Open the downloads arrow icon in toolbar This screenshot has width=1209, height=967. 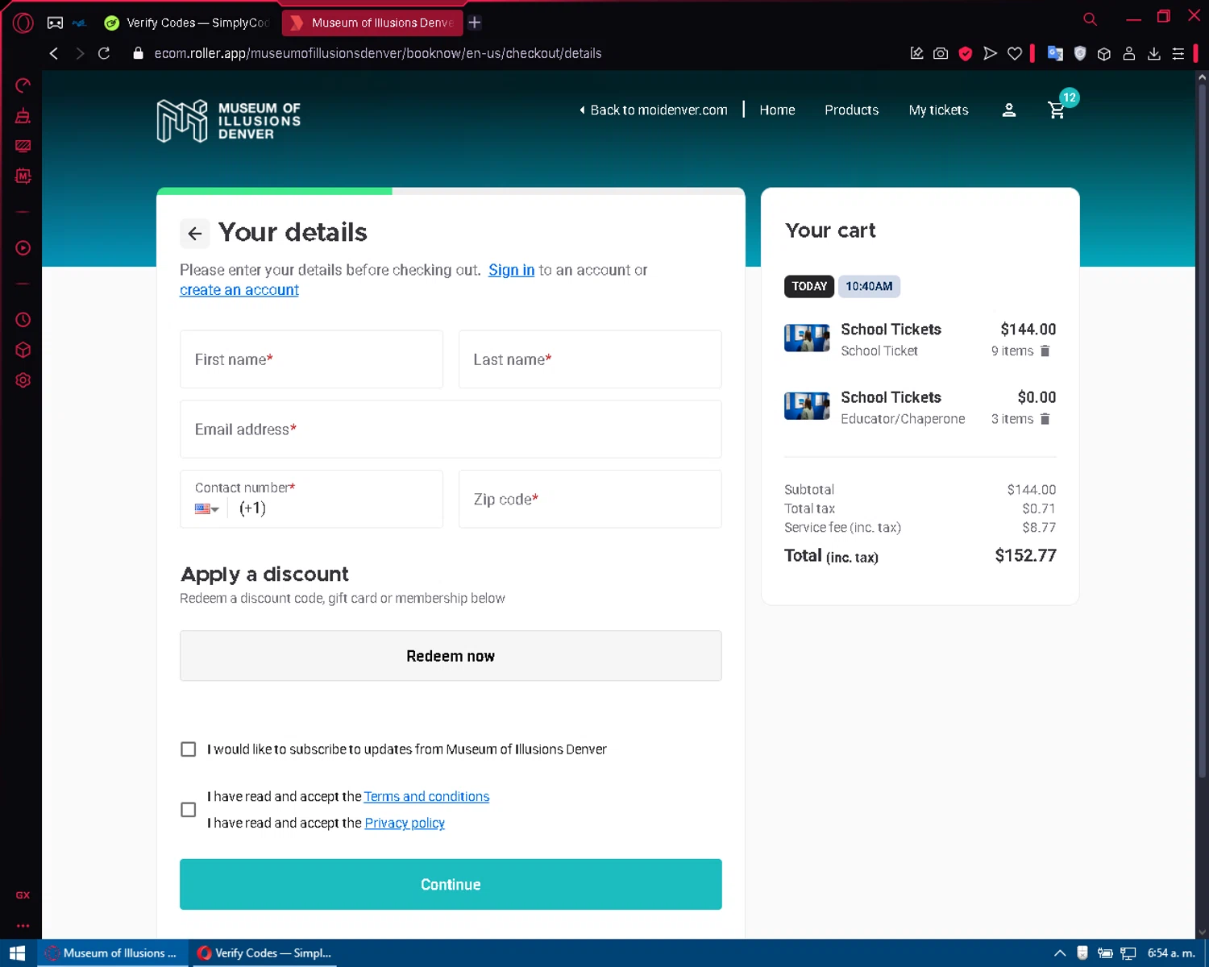click(1154, 53)
